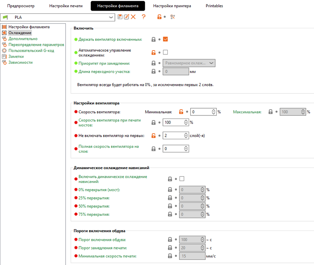Click the rename preset pencil icon
This screenshot has height=265, width=314.
pos(127,17)
